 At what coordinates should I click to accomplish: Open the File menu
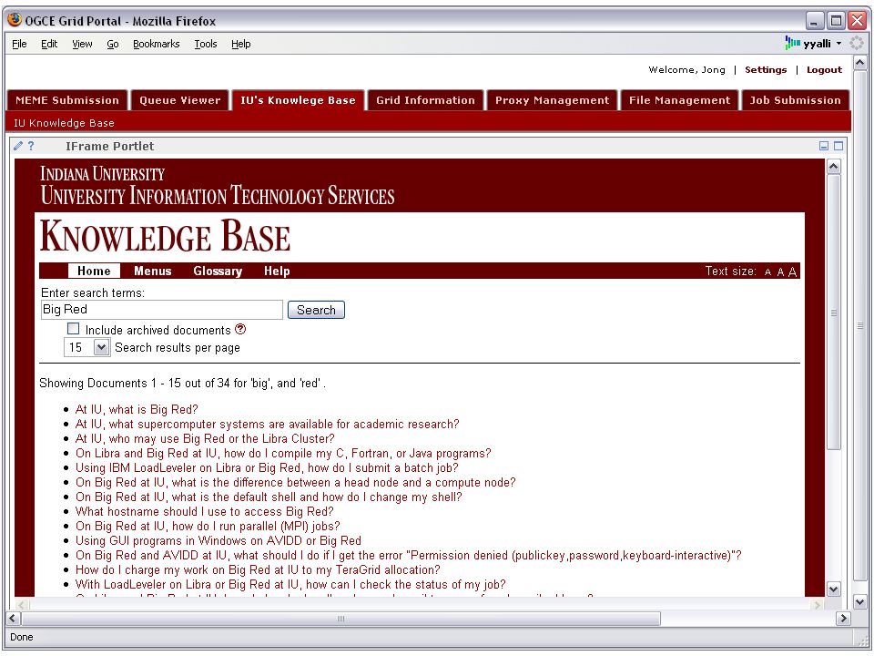19,44
